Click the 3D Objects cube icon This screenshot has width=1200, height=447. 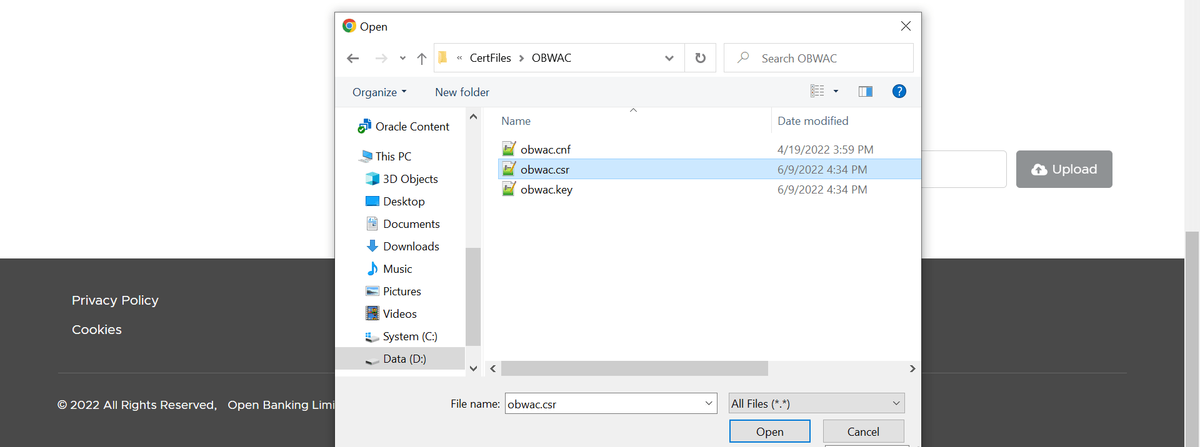coord(372,179)
